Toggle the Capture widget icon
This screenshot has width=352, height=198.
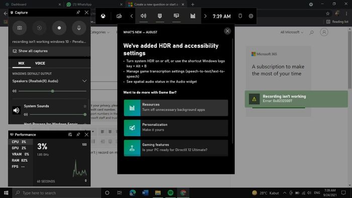160,16
